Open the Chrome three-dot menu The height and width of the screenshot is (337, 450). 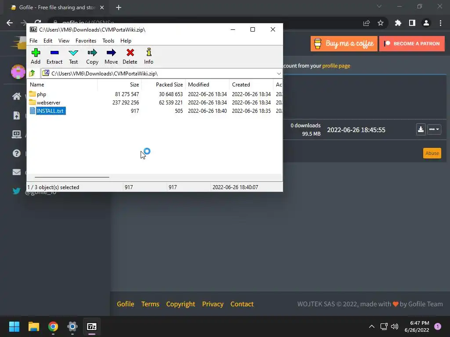coord(440,23)
